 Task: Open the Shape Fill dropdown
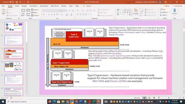(150, 10)
